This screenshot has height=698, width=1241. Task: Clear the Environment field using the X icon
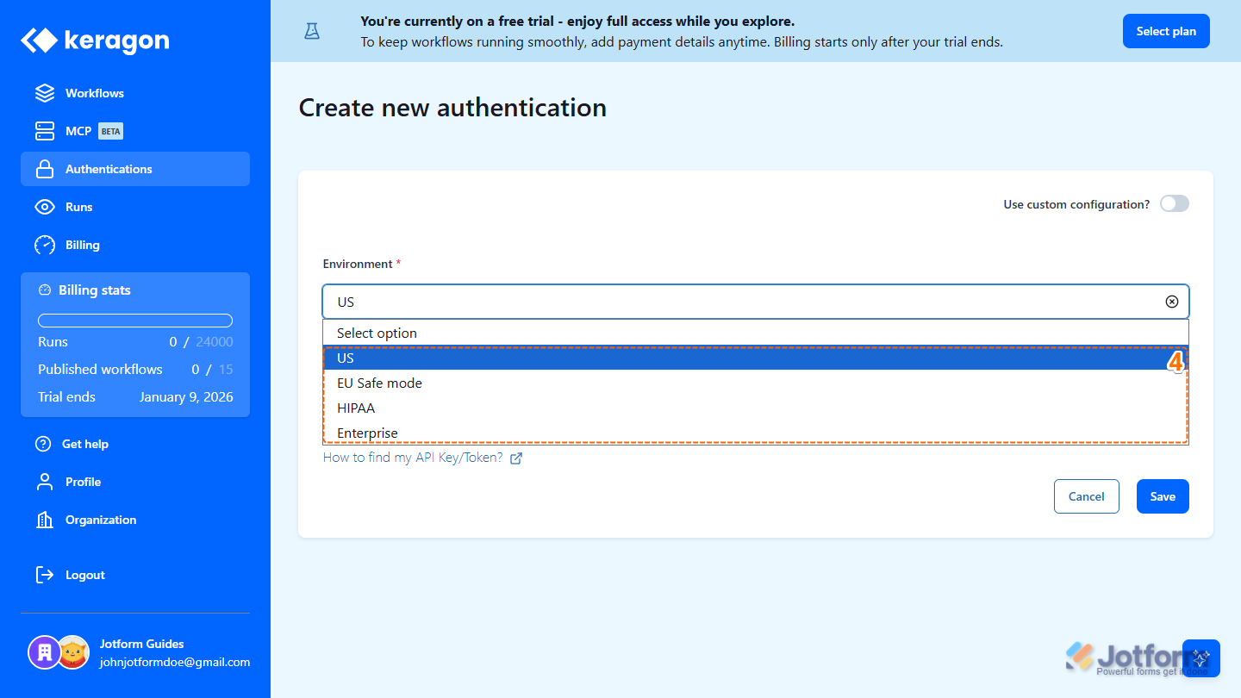[x=1171, y=301]
